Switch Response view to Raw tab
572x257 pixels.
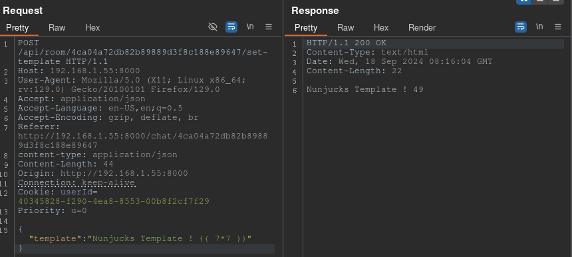345,28
